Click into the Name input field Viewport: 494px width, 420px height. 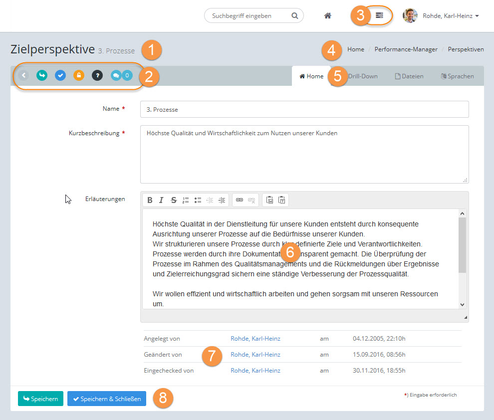pos(304,109)
